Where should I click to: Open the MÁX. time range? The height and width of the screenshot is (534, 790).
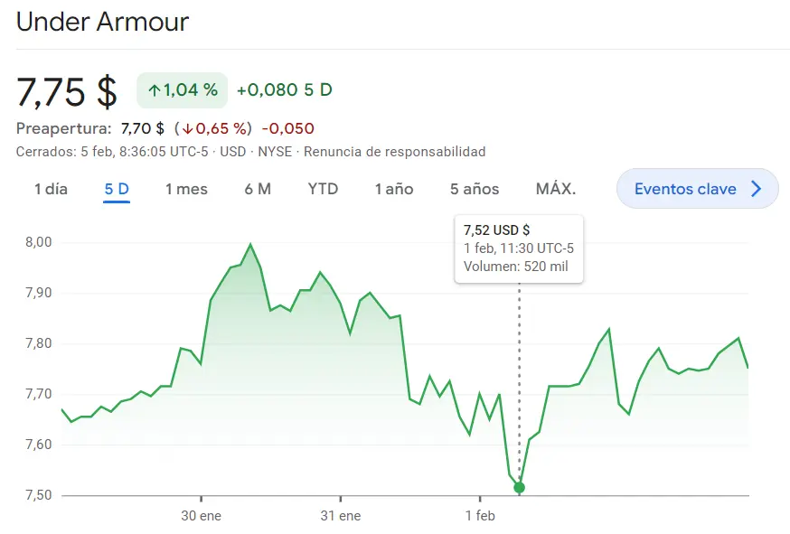click(556, 189)
